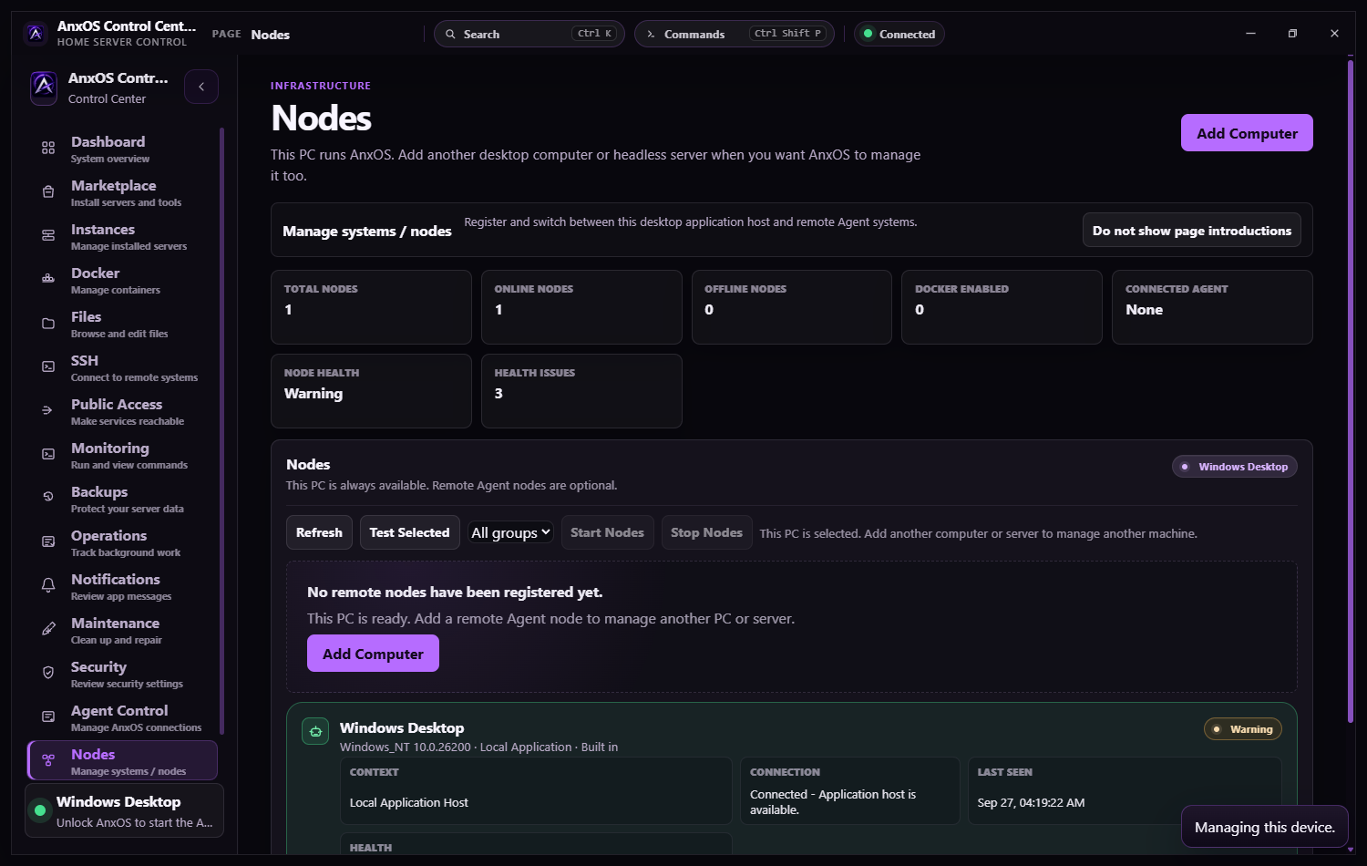Click the Backups restore icon
Viewport: 1367px width, 866px height.
coord(48,498)
